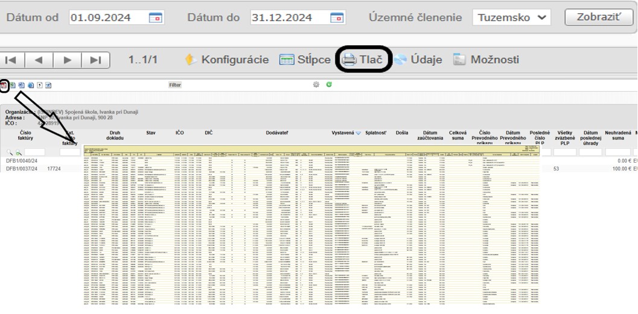Open the gray settings gear icon
Image resolution: width=638 pixels, height=314 pixels.
pyautogui.click(x=316, y=85)
